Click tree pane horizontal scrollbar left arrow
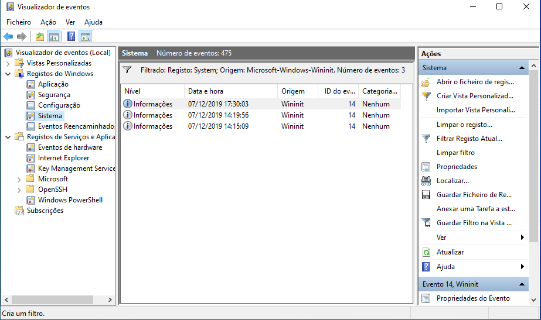The image size is (541, 320). coord(6,300)
